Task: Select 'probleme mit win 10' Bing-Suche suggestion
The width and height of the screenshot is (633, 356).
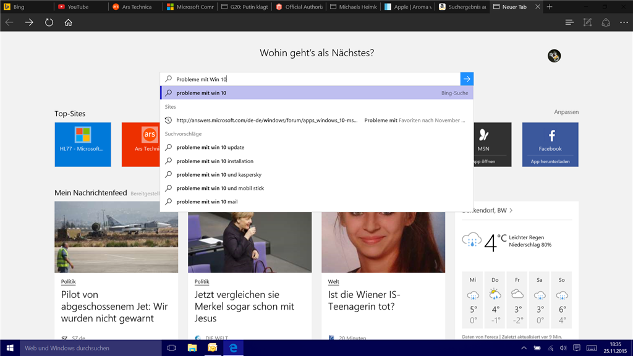Action: [316, 93]
